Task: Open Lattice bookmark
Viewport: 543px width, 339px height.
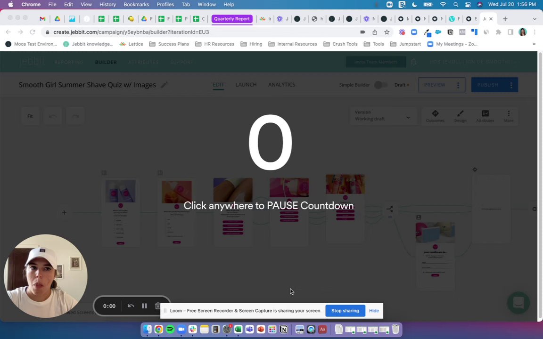Action: (x=131, y=44)
